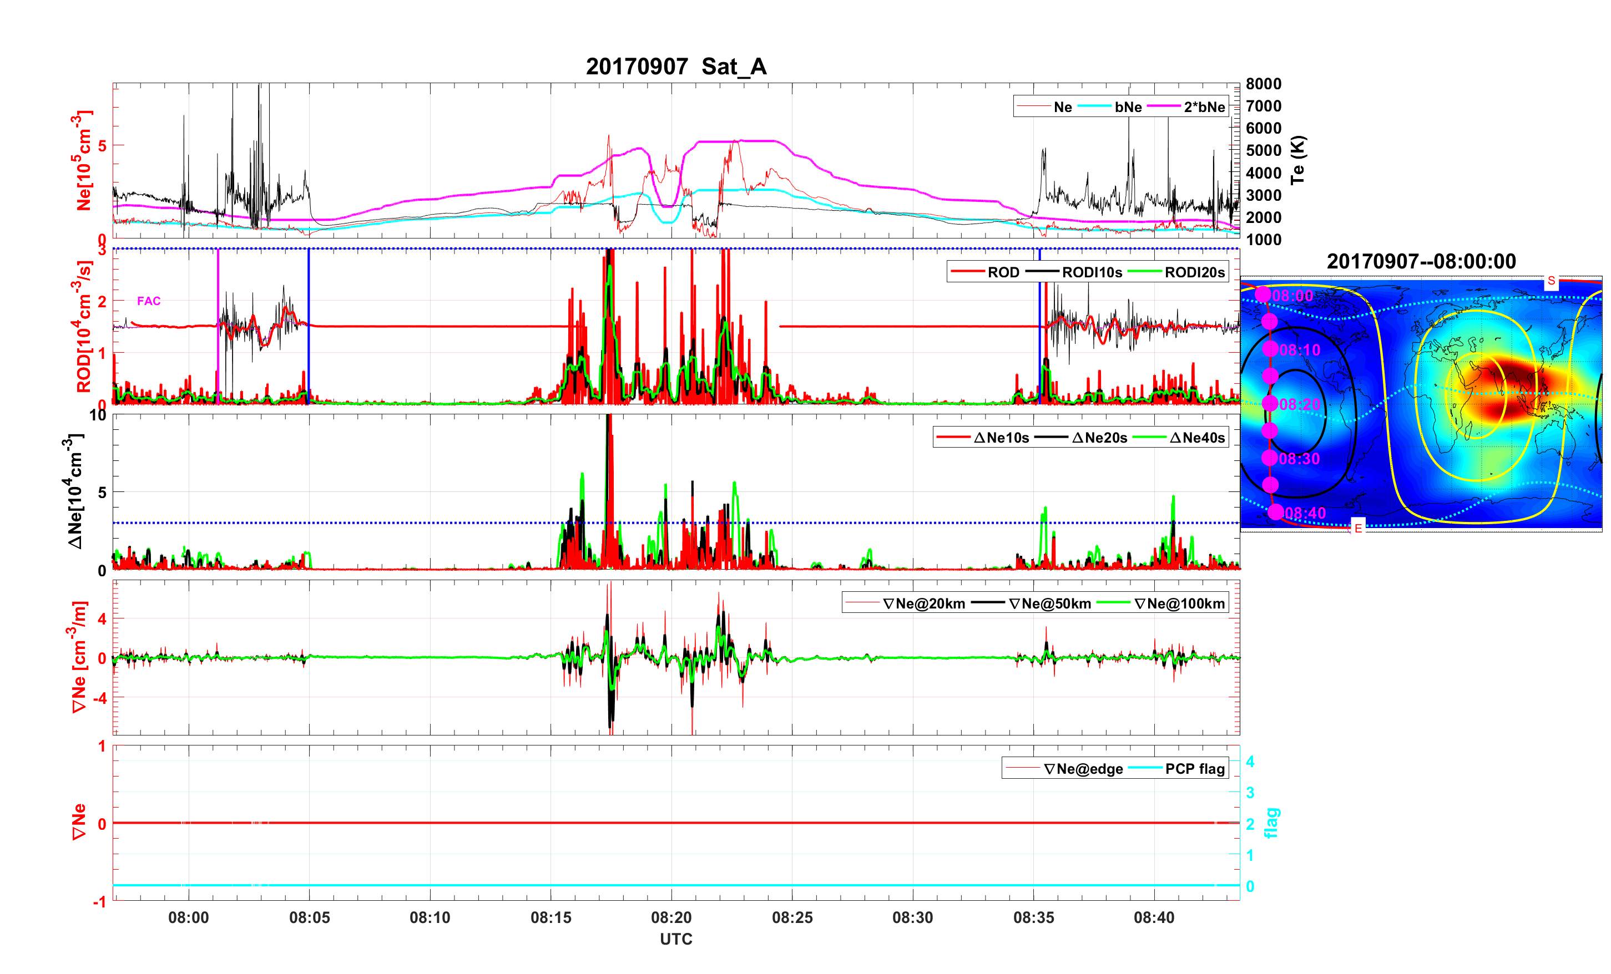Click the 20170907 Sat_A plot title
Viewport: 1611px width, 974px height.
[675, 66]
